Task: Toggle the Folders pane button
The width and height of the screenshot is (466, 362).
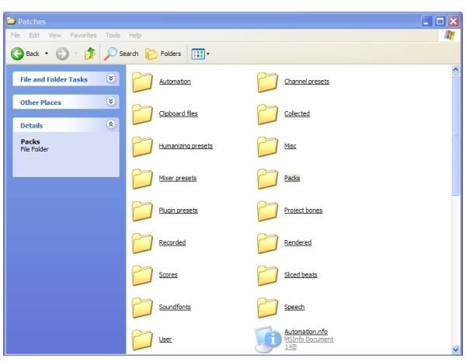Action: click(153, 54)
